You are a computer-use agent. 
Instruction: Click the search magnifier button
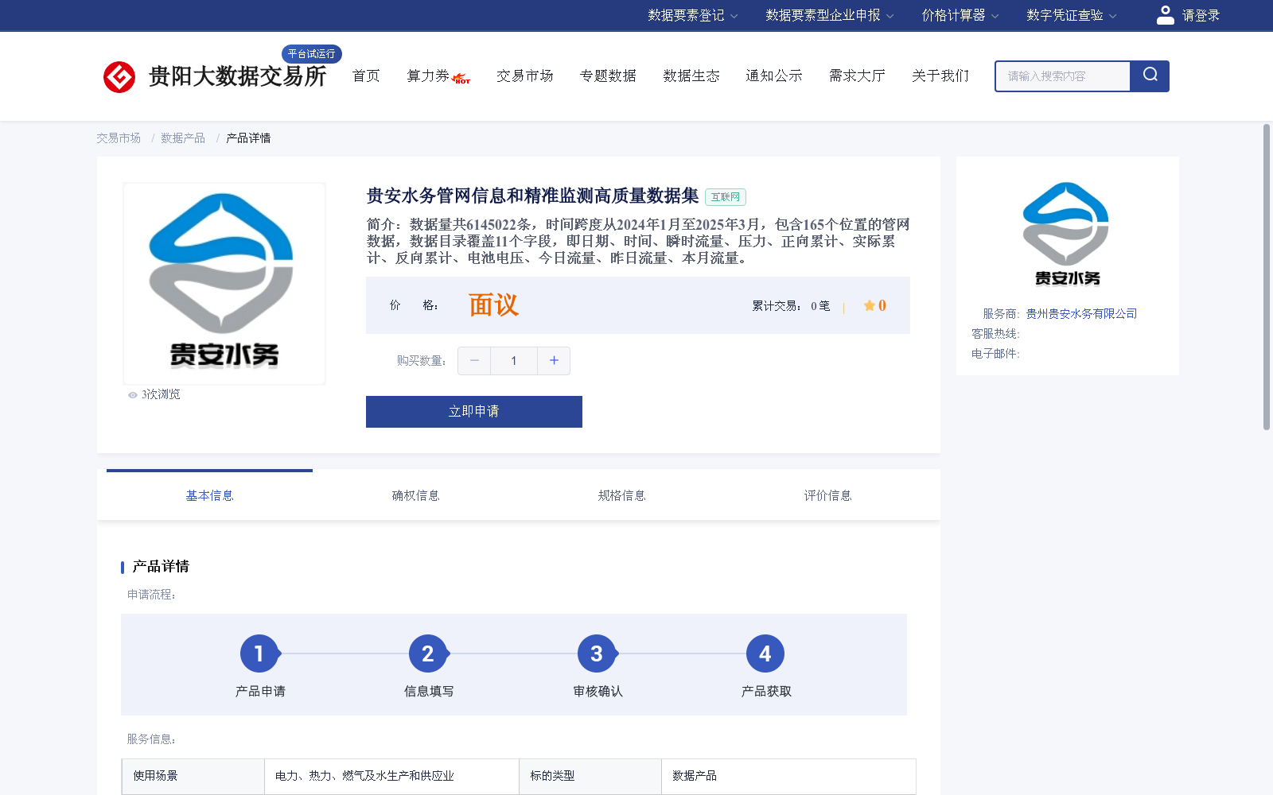point(1150,76)
